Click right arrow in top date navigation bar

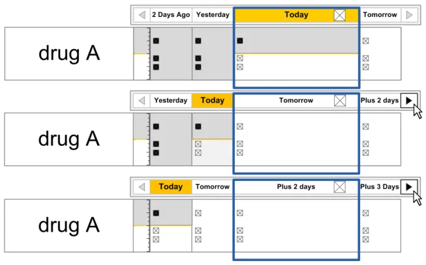pyautogui.click(x=408, y=15)
